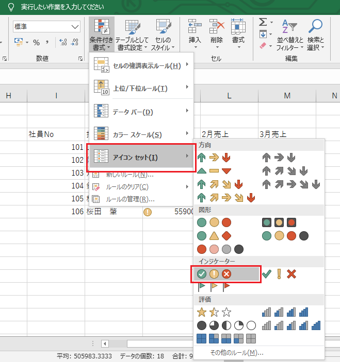Click the 書式 format cells icon
Image resolution: width=340 pixels, height=362 pixels.
238,26
